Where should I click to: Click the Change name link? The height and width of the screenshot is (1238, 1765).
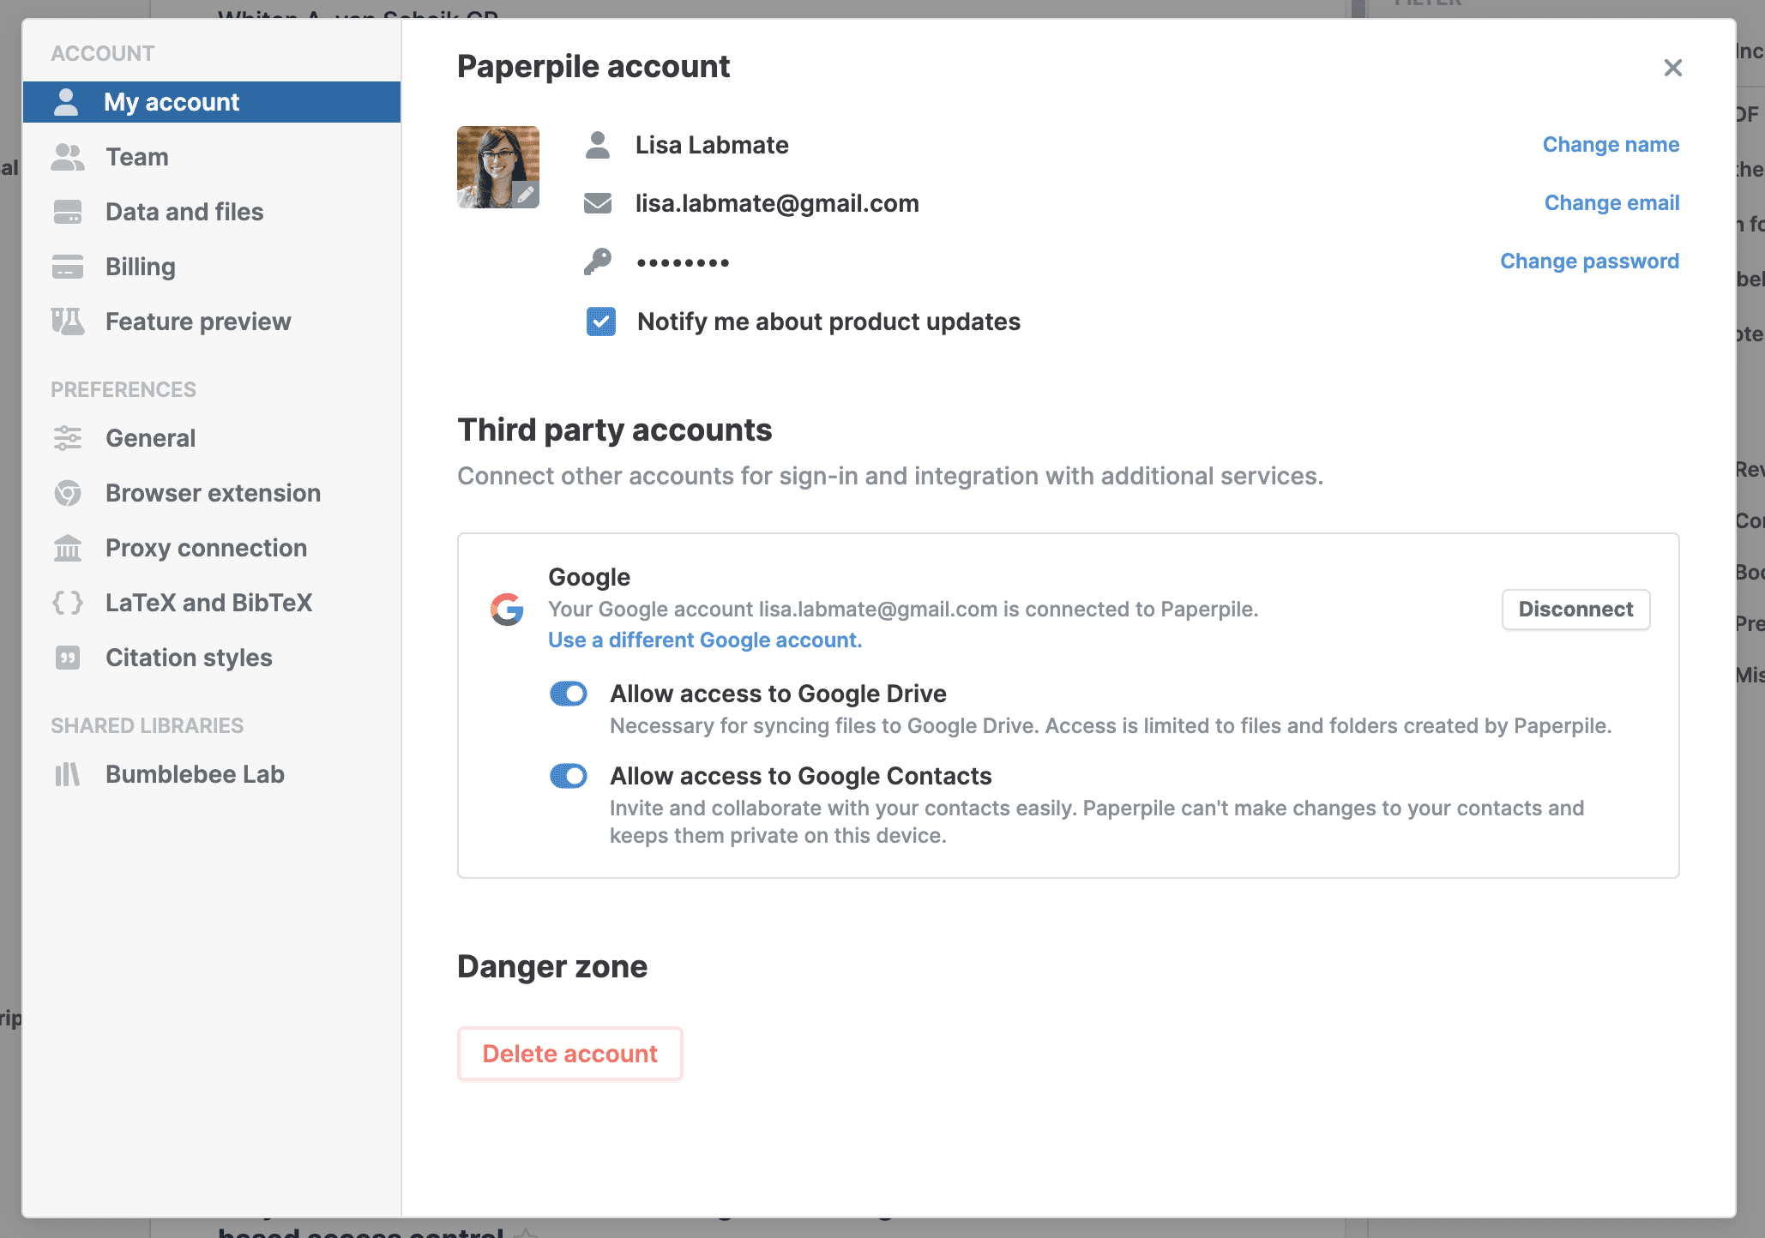tap(1611, 145)
